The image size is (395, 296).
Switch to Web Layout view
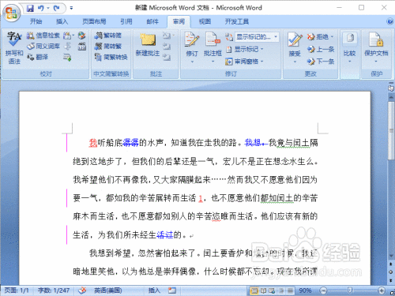(272, 290)
